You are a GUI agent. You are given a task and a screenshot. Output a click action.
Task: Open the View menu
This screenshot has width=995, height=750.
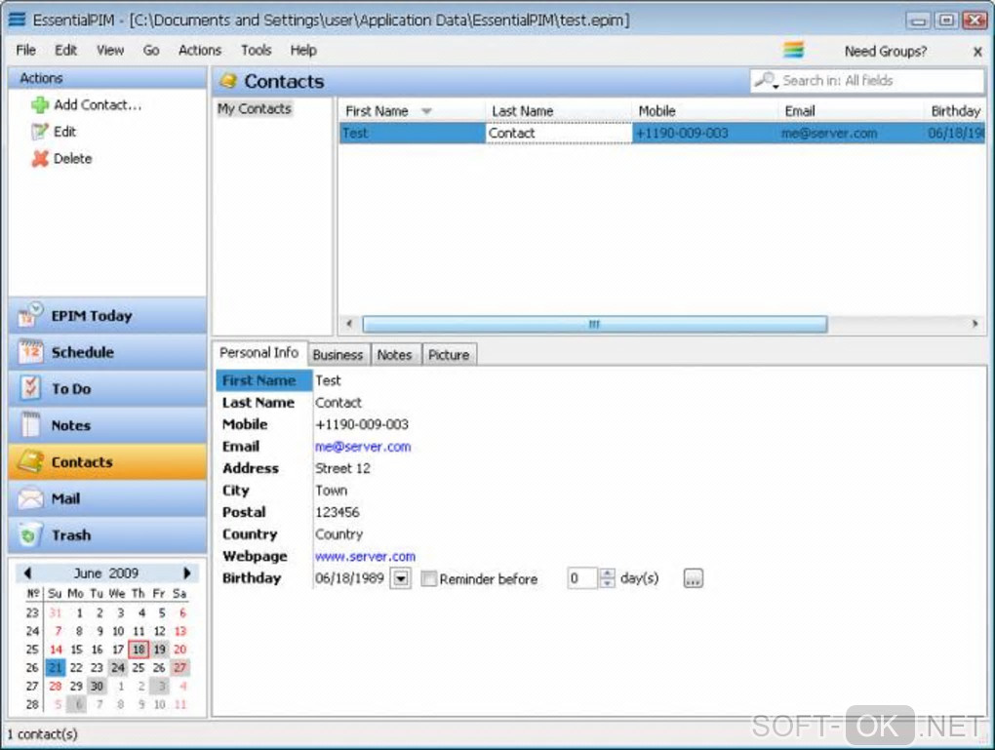tap(110, 50)
